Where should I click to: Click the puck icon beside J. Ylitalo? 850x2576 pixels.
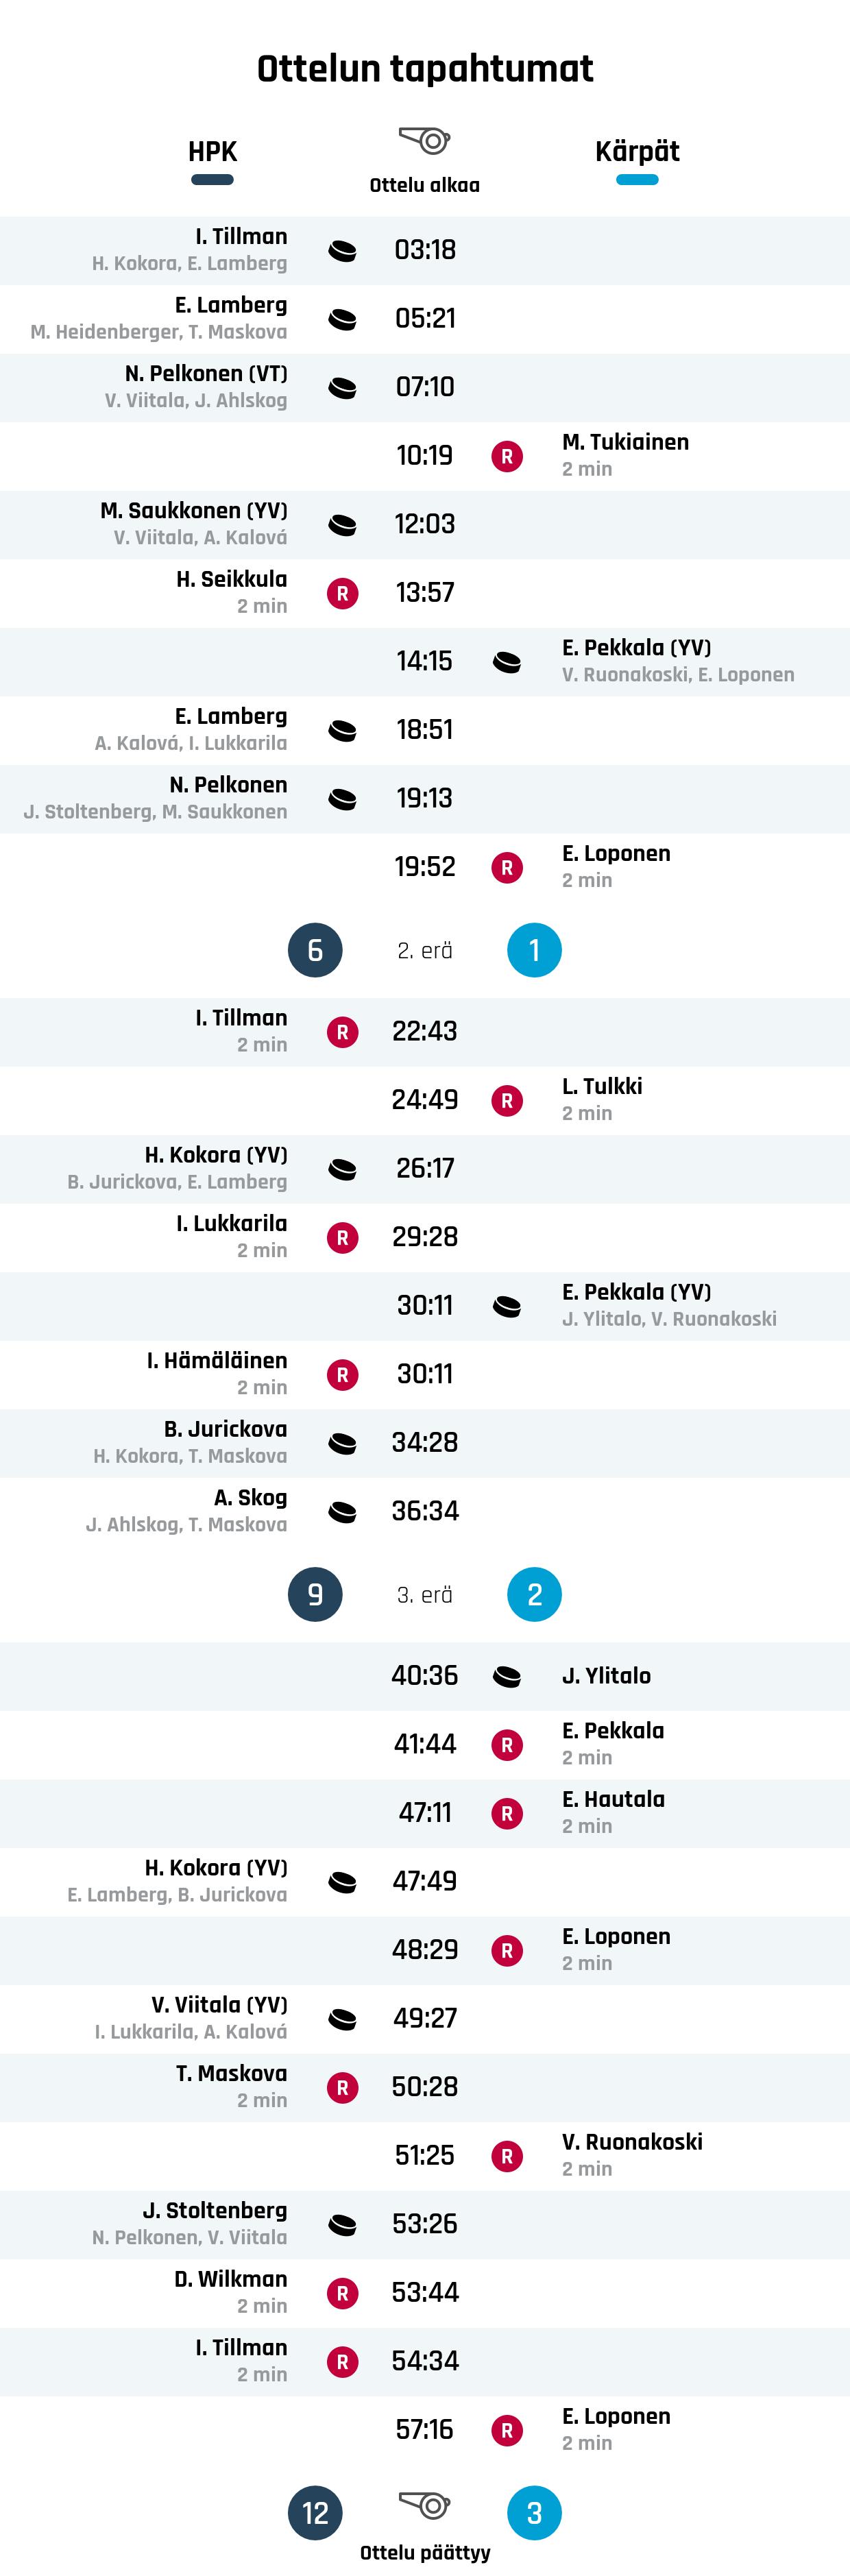pyautogui.click(x=507, y=1676)
